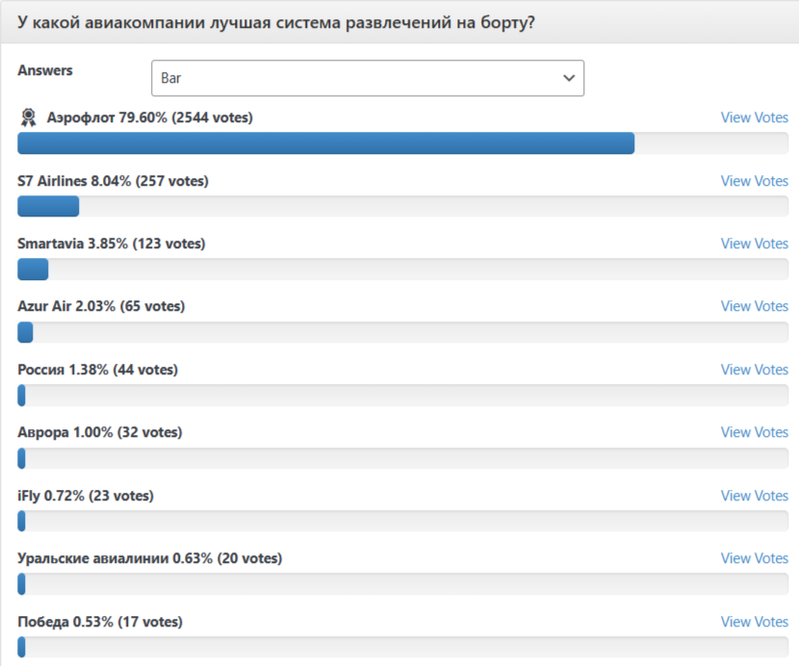Image resolution: width=799 pixels, height=666 pixels.
Task: View Votes for Аврора
Action: pyautogui.click(x=754, y=432)
